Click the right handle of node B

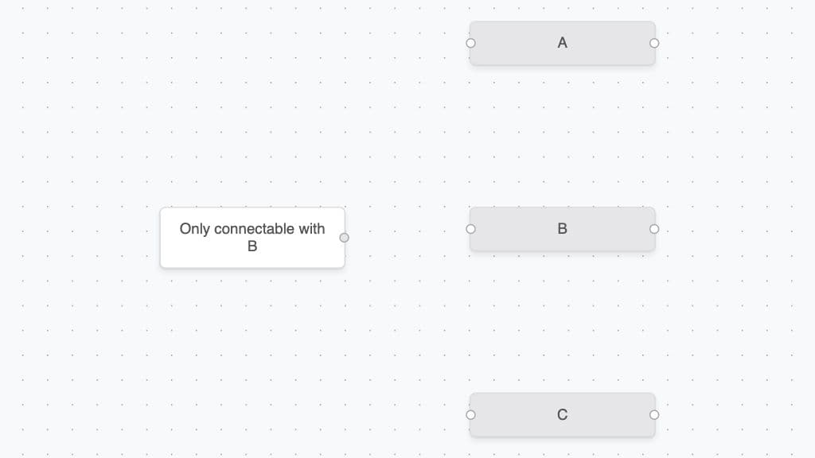[x=654, y=229]
